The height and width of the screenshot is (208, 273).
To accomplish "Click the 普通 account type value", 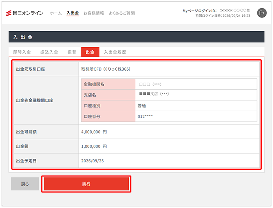I will (142, 106).
